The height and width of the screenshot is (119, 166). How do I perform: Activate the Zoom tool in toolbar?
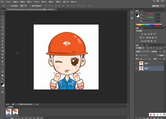point(3,79)
